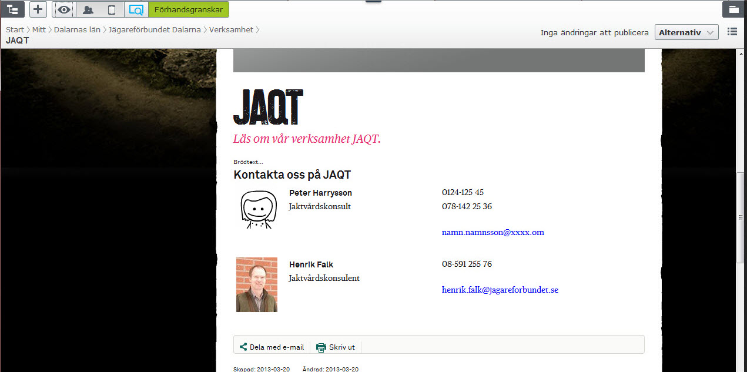Click the Ändrad: 2013-03-20 date text

pos(330,369)
